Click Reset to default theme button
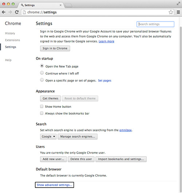This screenshot has height=193, width=182. (80, 98)
